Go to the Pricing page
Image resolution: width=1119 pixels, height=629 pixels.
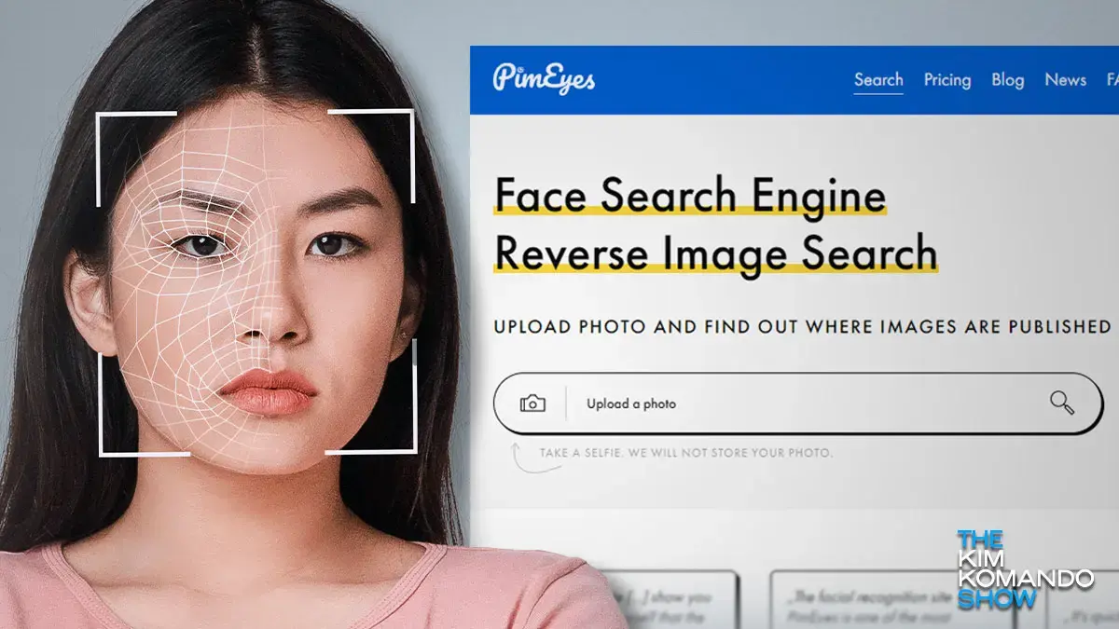coord(946,80)
